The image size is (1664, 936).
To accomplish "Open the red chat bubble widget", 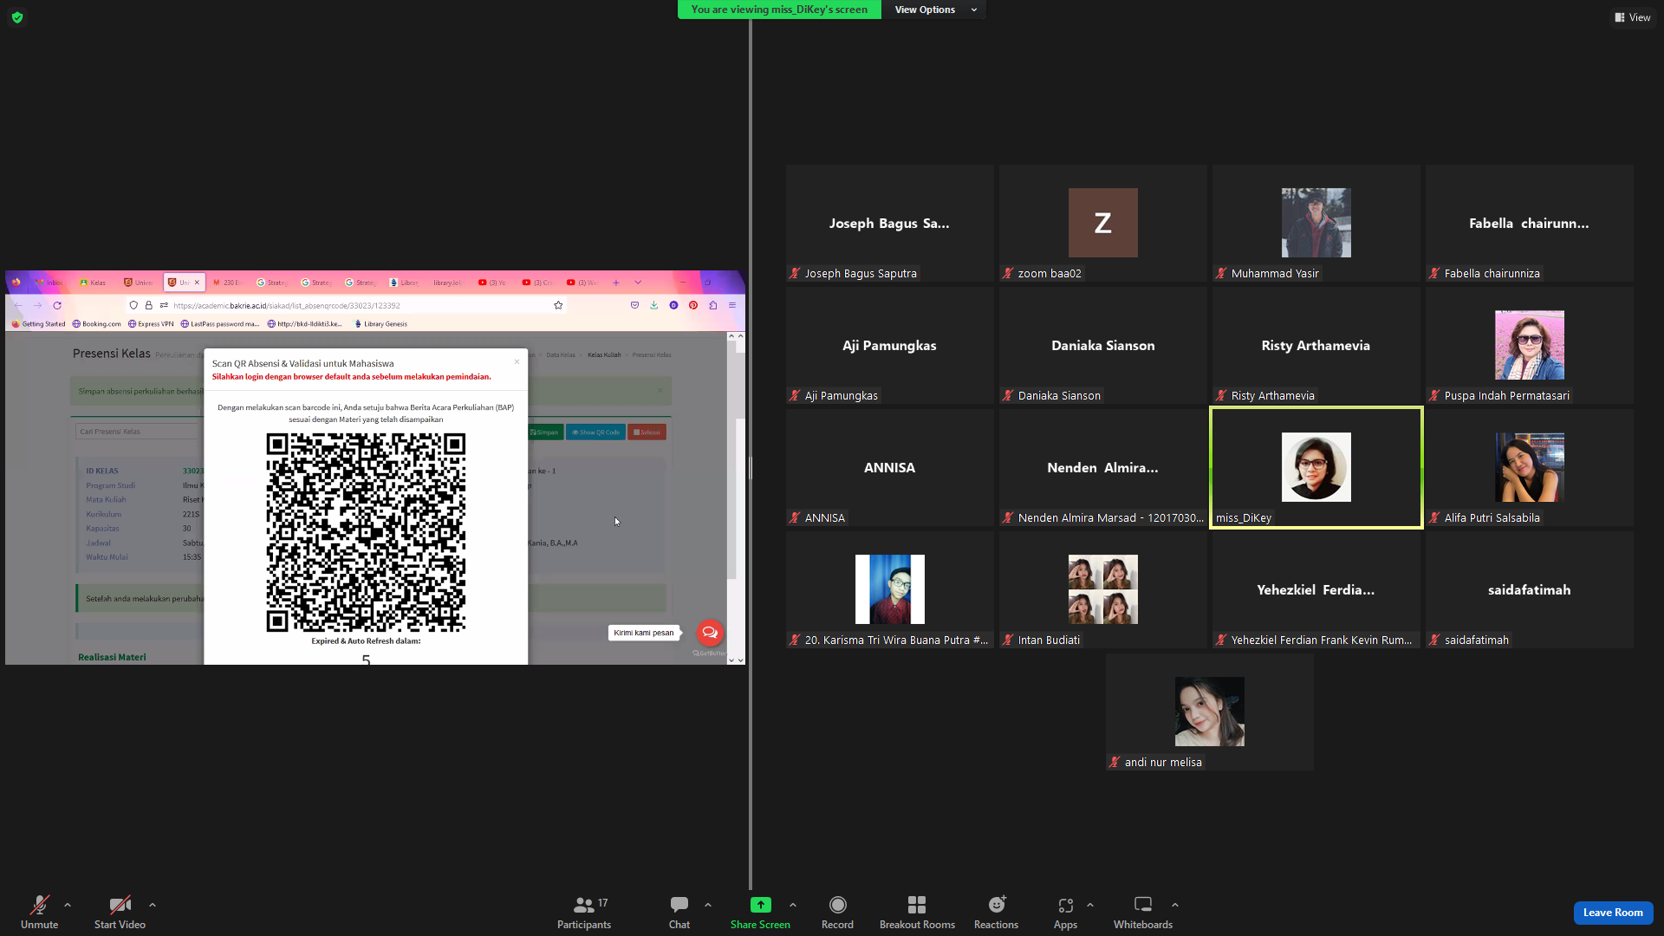I will (710, 632).
